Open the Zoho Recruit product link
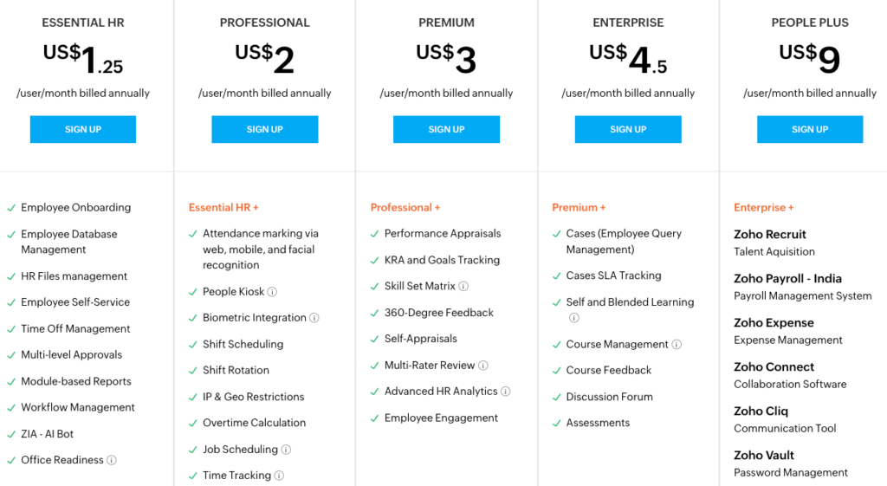 pos(770,235)
